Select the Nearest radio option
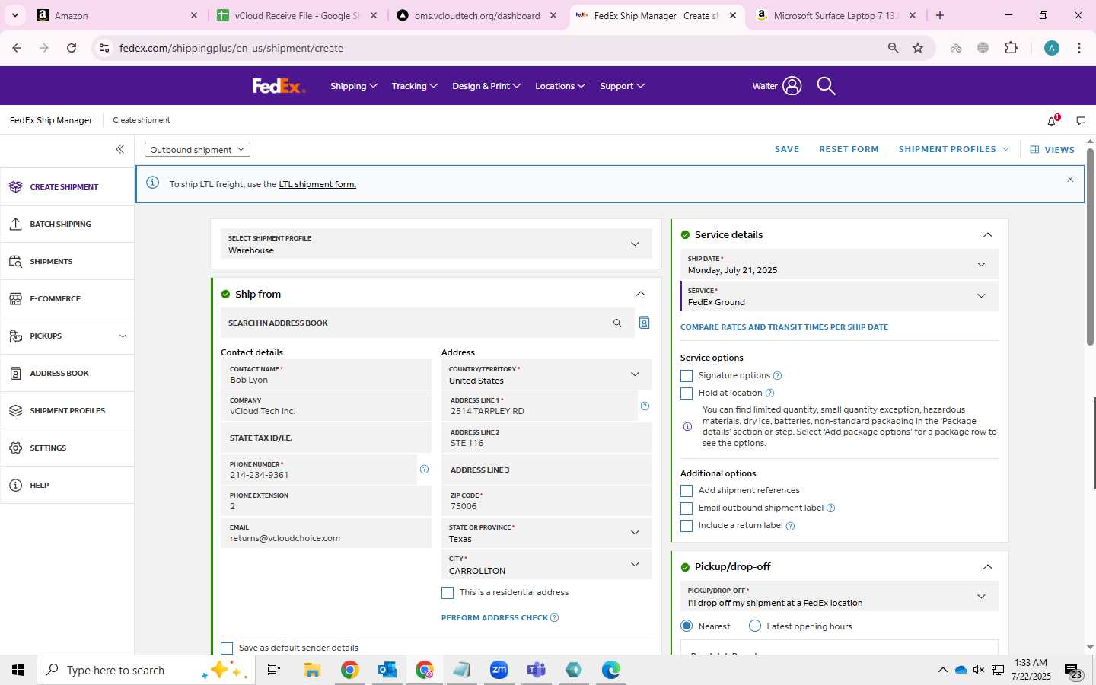Image resolution: width=1096 pixels, height=685 pixels. [x=687, y=626]
